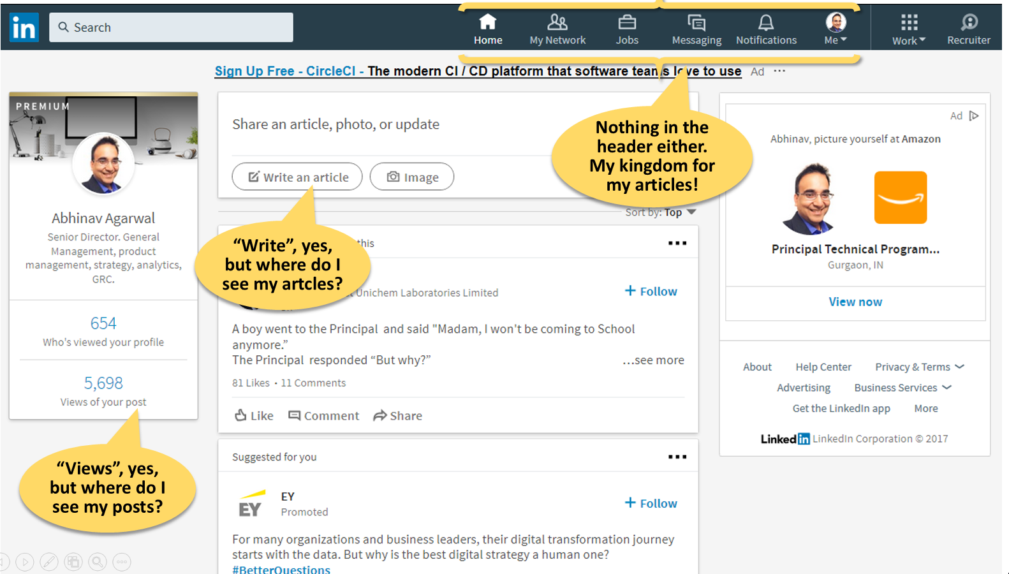
Task: Expand the Work menu
Action: click(x=909, y=29)
